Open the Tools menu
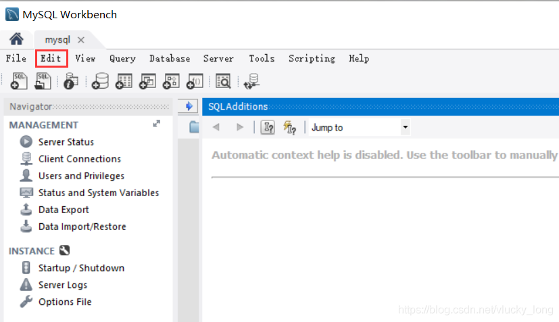 pyautogui.click(x=262, y=58)
